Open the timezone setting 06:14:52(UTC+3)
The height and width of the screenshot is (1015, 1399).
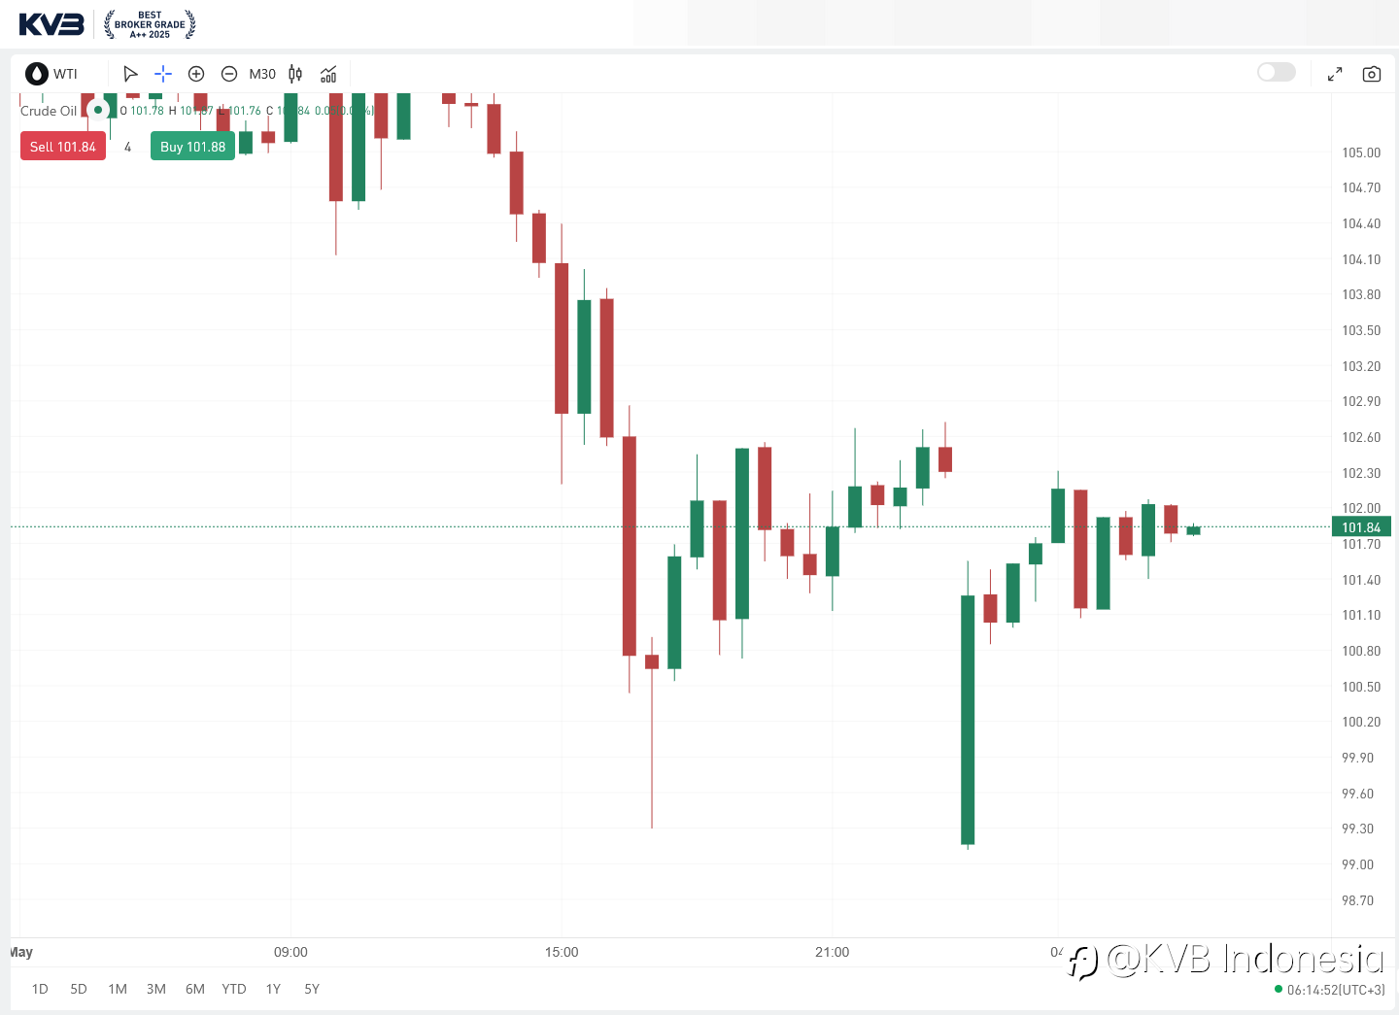(1336, 990)
